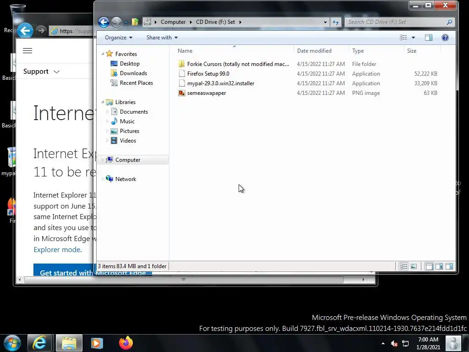Click the search magnifier icon

pos(449,22)
